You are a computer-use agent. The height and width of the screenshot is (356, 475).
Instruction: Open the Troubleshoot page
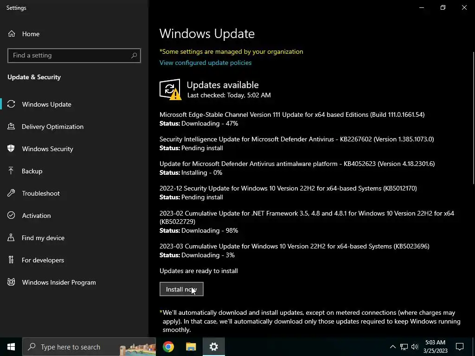[74, 193]
